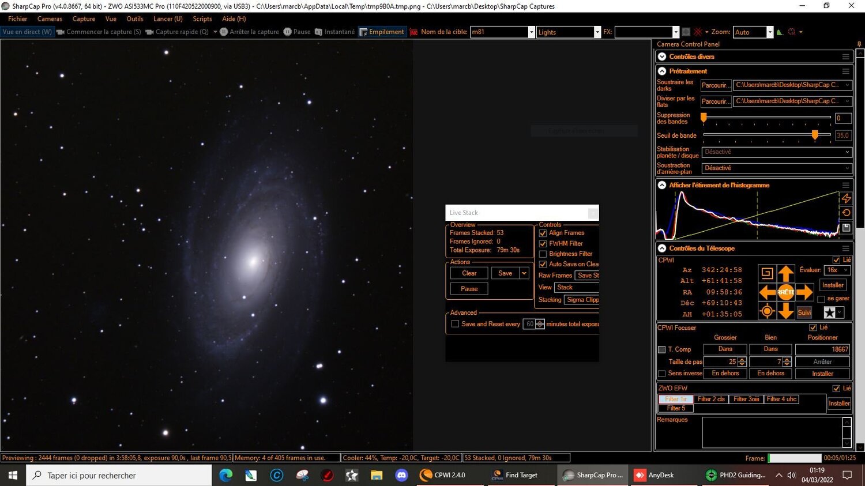Image resolution: width=865 pixels, height=486 pixels.
Task: Enable the Brightness Filter checkbox
Action: [x=543, y=254]
